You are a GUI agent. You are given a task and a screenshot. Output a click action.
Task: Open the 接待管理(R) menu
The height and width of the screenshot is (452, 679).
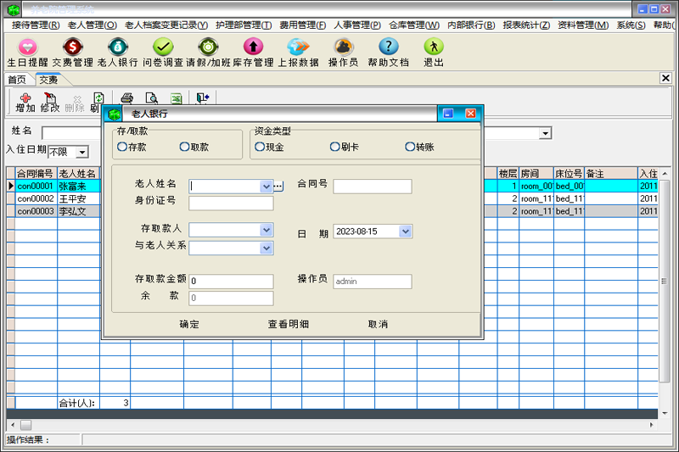(x=36, y=25)
